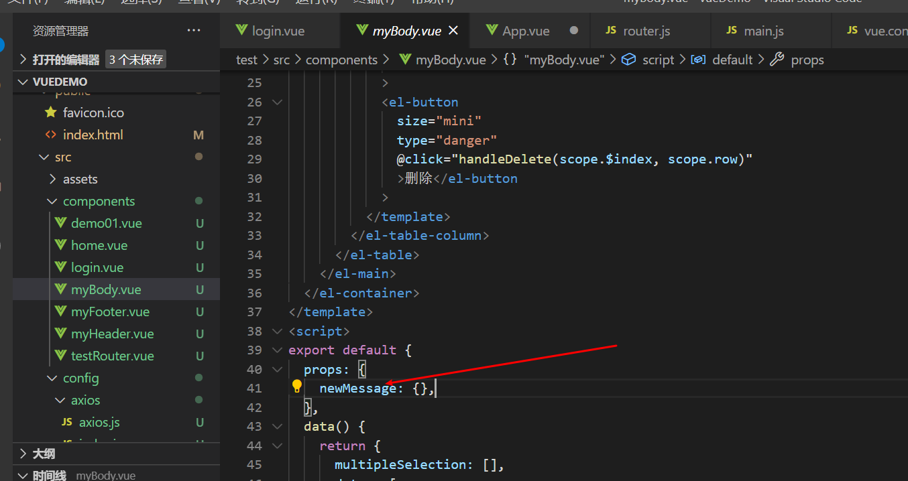Fold the data() function at line 43
Image resolution: width=908 pixels, height=481 pixels.
(277, 427)
